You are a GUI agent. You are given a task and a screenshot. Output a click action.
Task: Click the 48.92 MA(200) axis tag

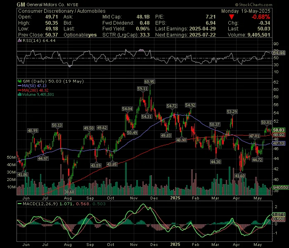point(279,135)
